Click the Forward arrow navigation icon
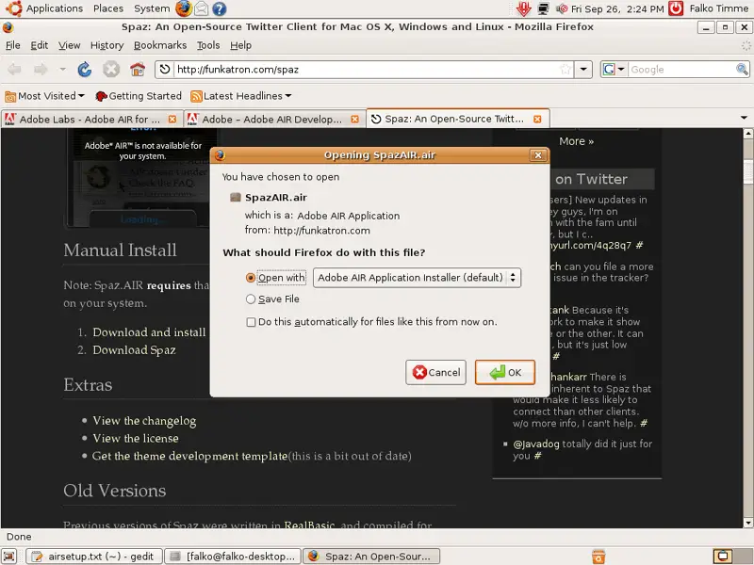 click(41, 70)
